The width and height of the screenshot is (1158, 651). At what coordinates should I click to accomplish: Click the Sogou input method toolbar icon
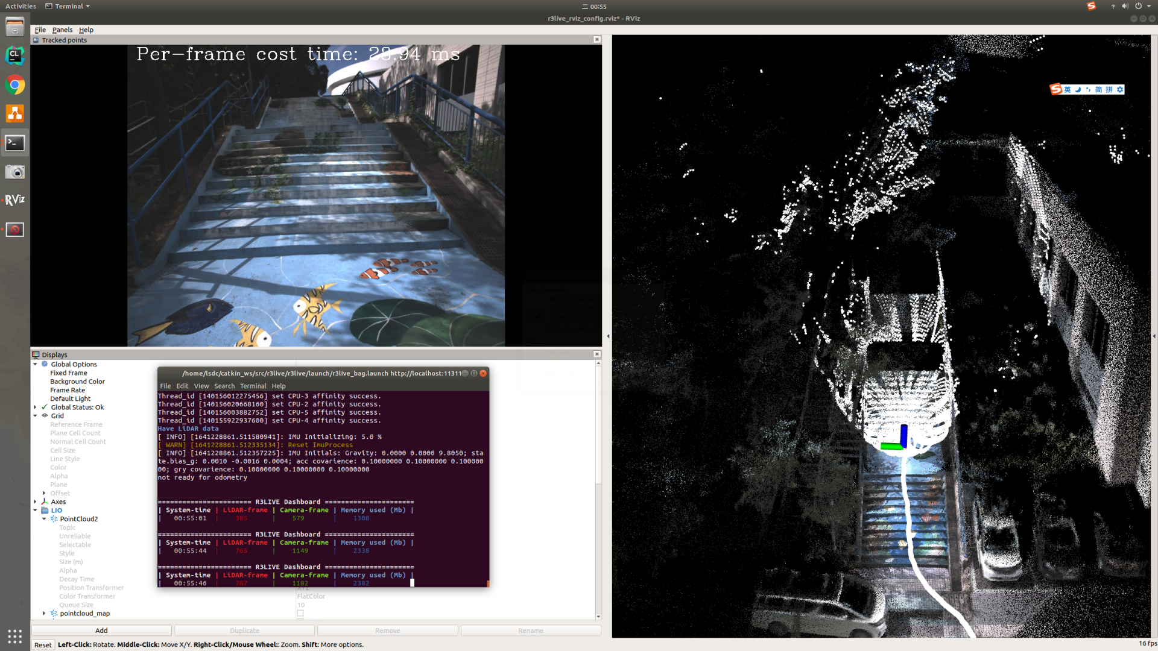click(x=1055, y=89)
